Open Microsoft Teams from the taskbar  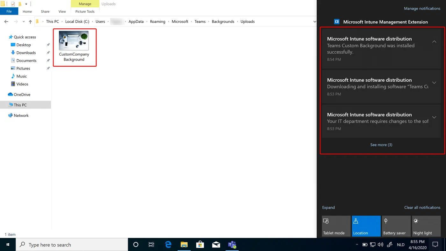coord(232,245)
